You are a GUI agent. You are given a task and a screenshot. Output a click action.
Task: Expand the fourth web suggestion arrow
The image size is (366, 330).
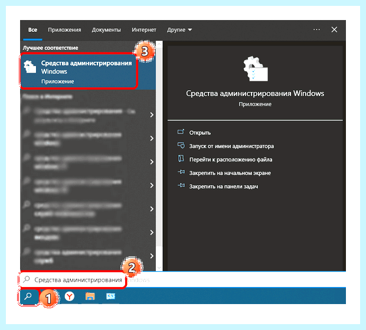152,185
